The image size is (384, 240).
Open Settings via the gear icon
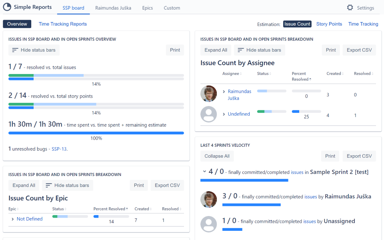pyautogui.click(x=350, y=8)
